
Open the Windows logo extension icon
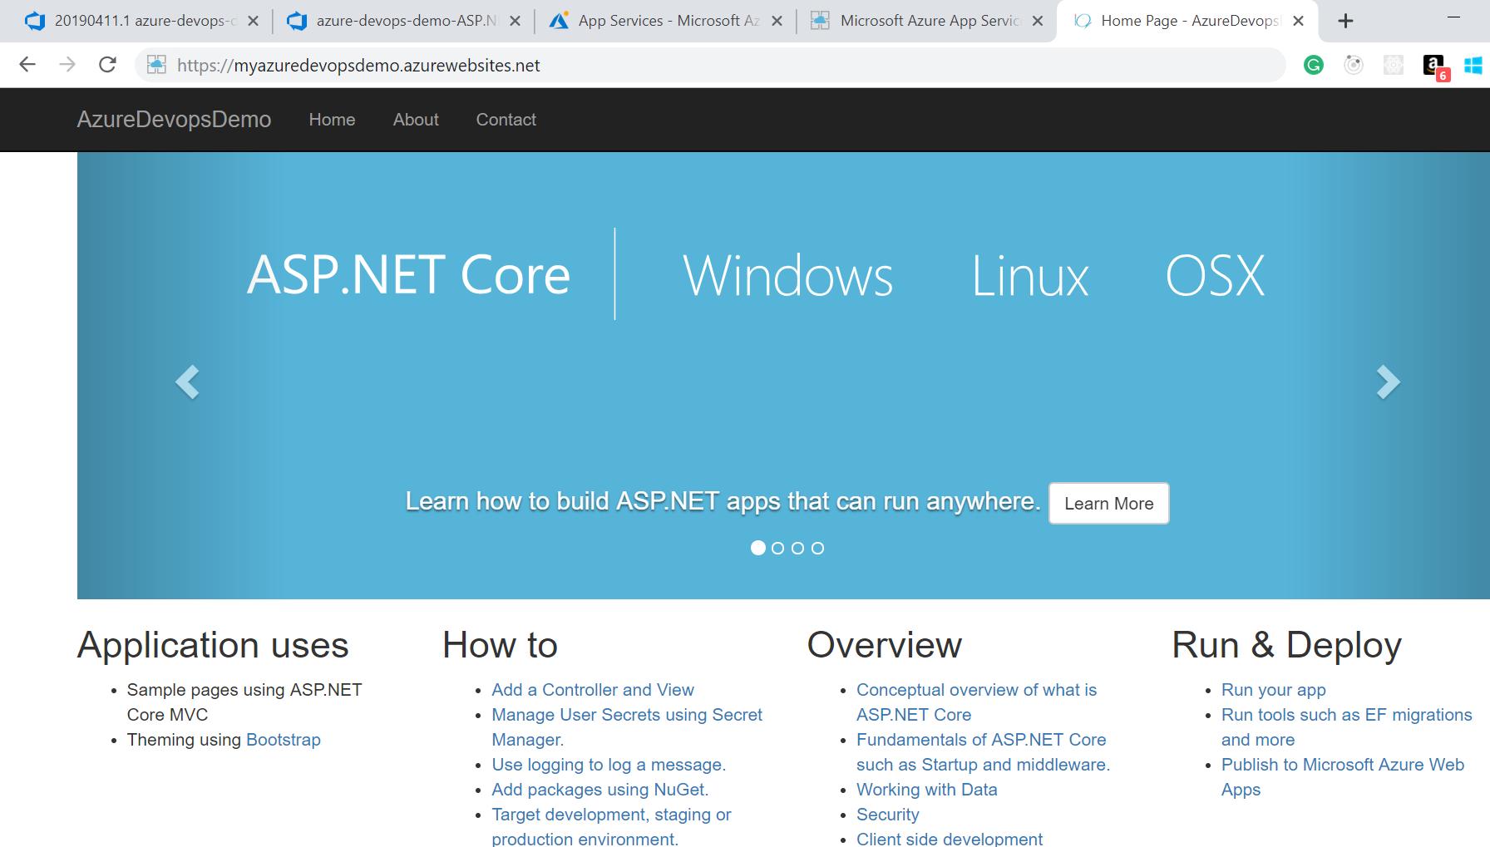point(1473,65)
